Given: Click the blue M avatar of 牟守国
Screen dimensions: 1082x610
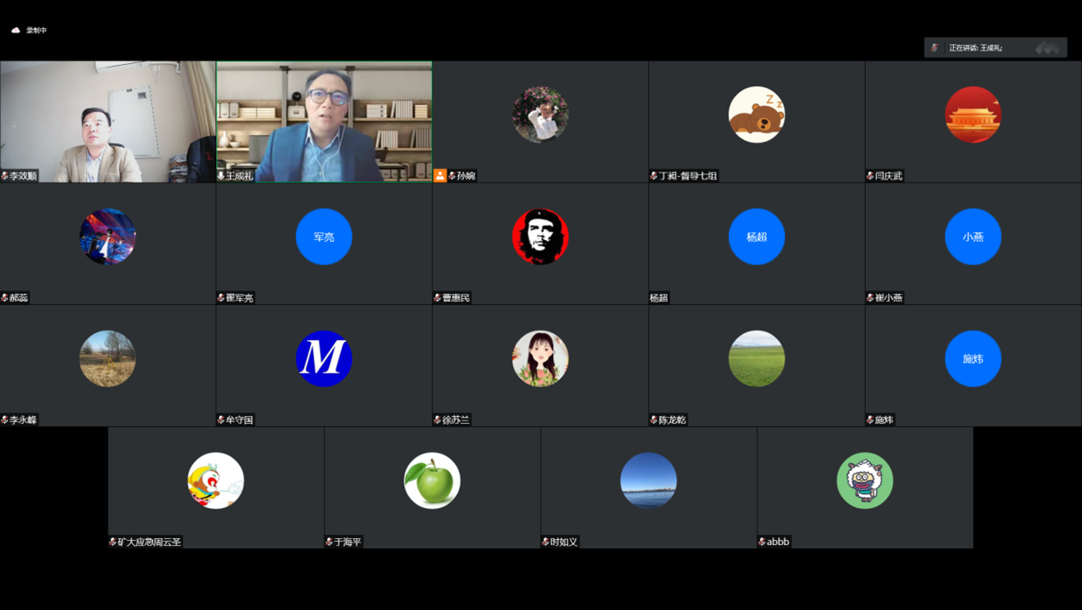Looking at the screenshot, I should pyautogui.click(x=324, y=359).
